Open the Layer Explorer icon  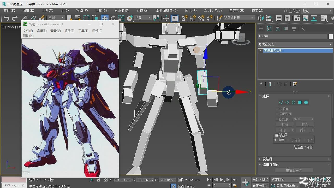[x=287, y=18]
